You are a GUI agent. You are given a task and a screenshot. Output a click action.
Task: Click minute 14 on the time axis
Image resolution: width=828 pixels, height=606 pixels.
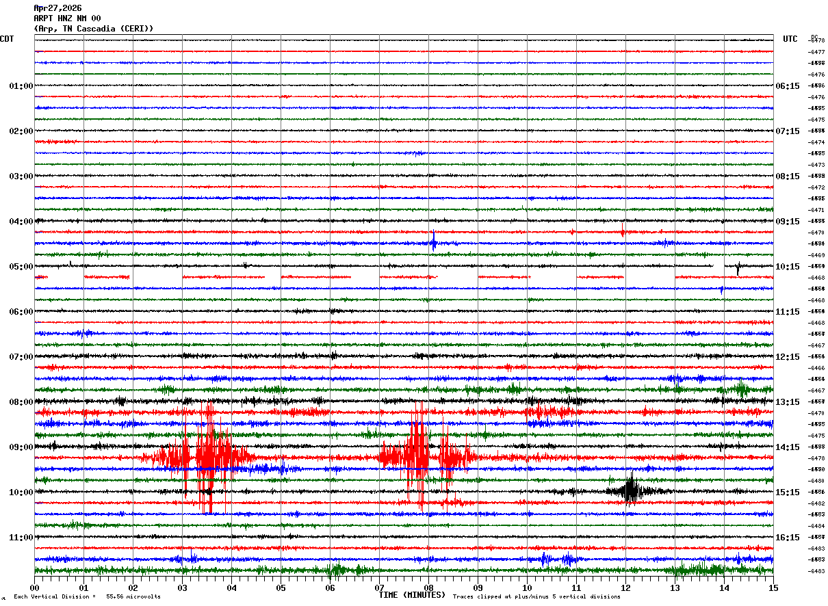(x=724, y=588)
